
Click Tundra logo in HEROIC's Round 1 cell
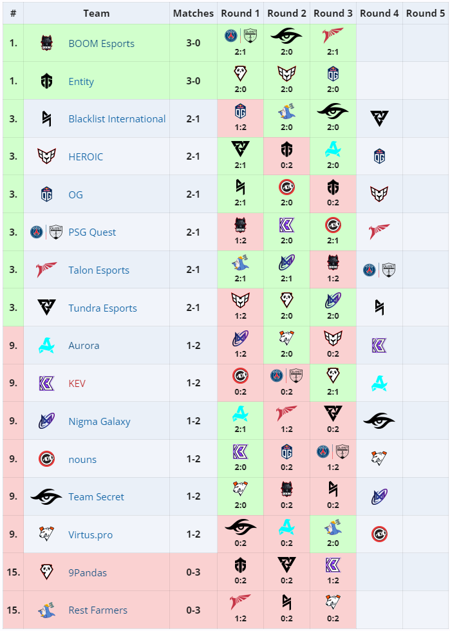(x=240, y=149)
